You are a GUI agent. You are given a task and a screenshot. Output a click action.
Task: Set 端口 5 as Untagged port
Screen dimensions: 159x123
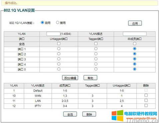[x=59, y=69]
